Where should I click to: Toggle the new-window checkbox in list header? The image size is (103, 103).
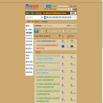58,36
